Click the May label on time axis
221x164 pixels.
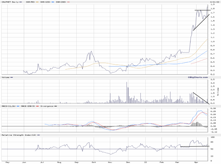[7, 162]
